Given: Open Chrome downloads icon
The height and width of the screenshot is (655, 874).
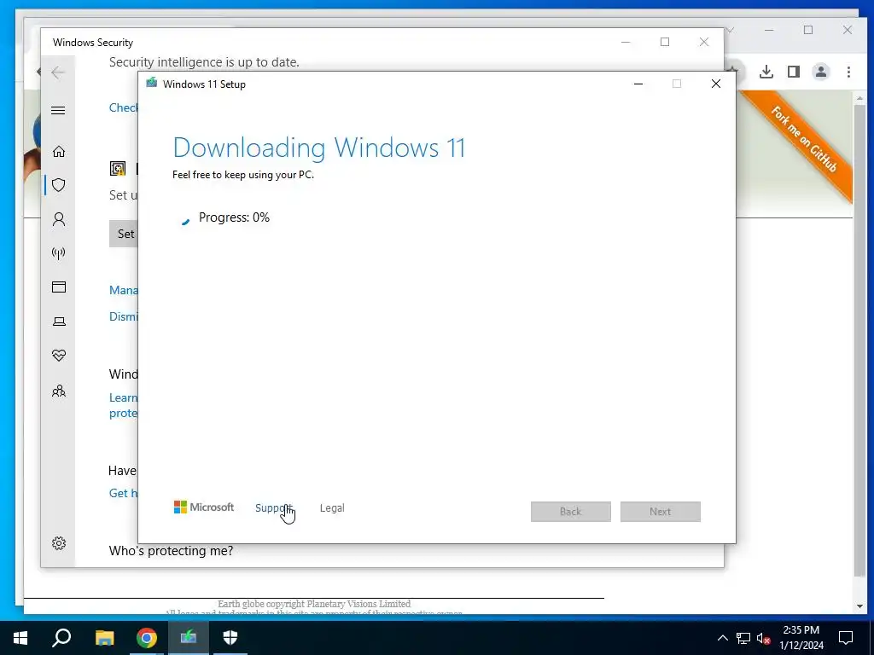Looking at the screenshot, I should point(766,72).
